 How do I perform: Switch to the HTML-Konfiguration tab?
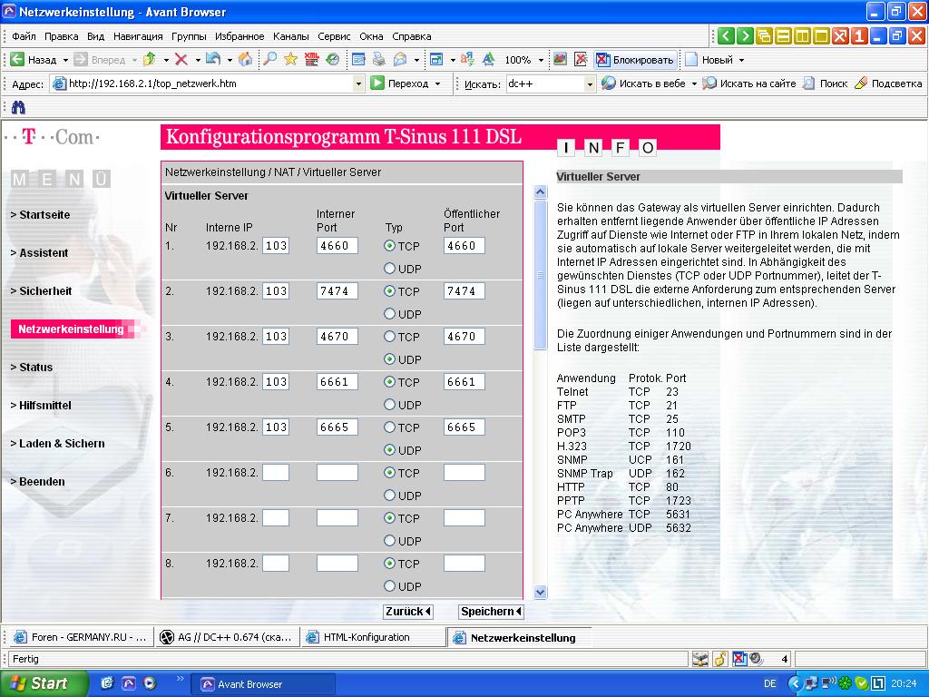373,637
